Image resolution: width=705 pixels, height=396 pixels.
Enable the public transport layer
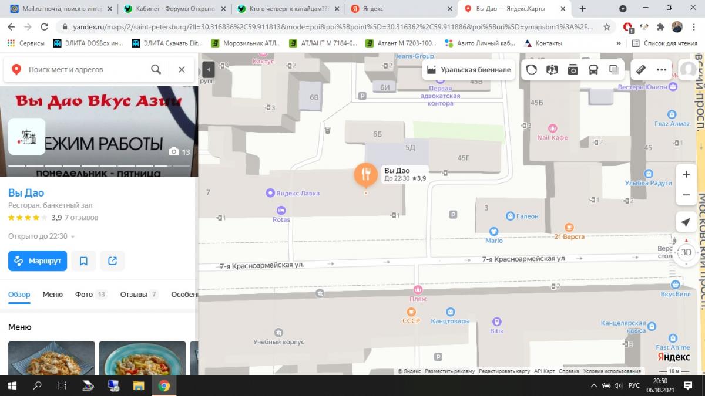[x=593, y=69]
